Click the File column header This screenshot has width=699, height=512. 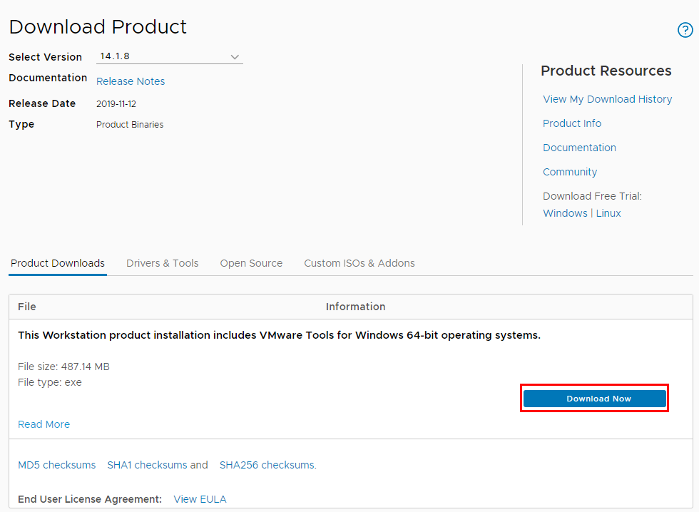point(27,307)
